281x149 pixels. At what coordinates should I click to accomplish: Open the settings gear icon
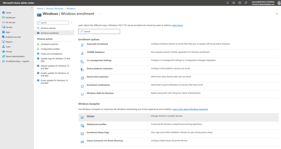(x=234, y=3)
